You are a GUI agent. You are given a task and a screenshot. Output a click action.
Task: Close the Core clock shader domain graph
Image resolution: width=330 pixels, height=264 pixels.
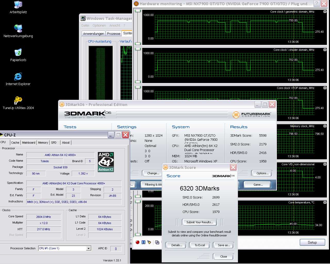[x=325, y=50]
